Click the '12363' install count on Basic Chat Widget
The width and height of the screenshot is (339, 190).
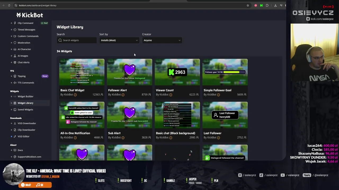pos(96,94)
